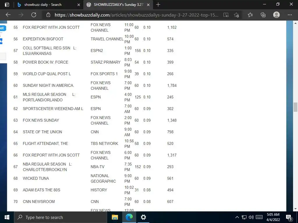The width and height of the screenshot is (298, 223).
Task: Select the text TBS NETWORK
Action: [x=104, y=143]
